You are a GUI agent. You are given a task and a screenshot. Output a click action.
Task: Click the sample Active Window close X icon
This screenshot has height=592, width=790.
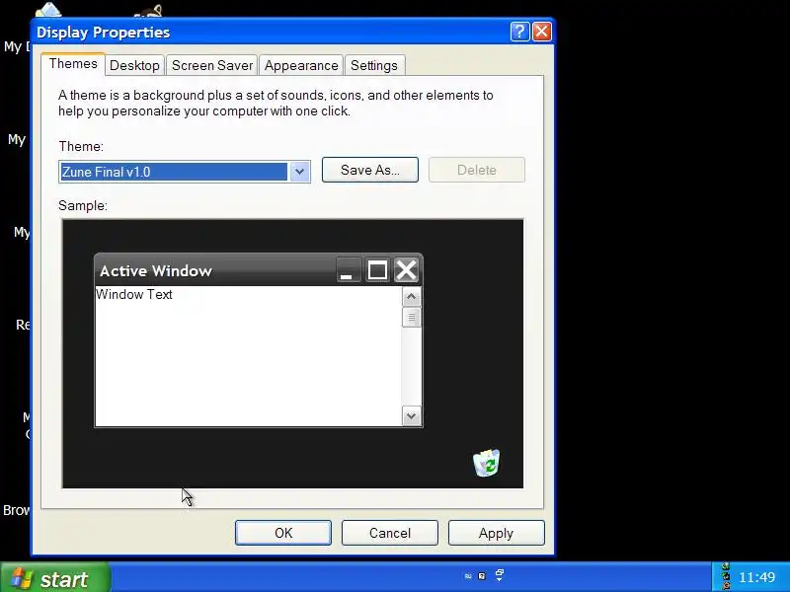point(406,269)
